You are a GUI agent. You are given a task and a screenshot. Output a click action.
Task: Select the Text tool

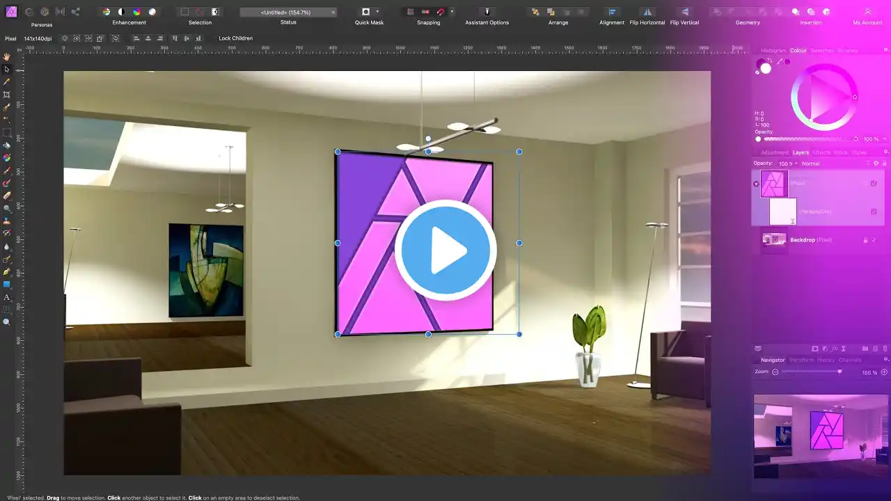tap(7, 297)
